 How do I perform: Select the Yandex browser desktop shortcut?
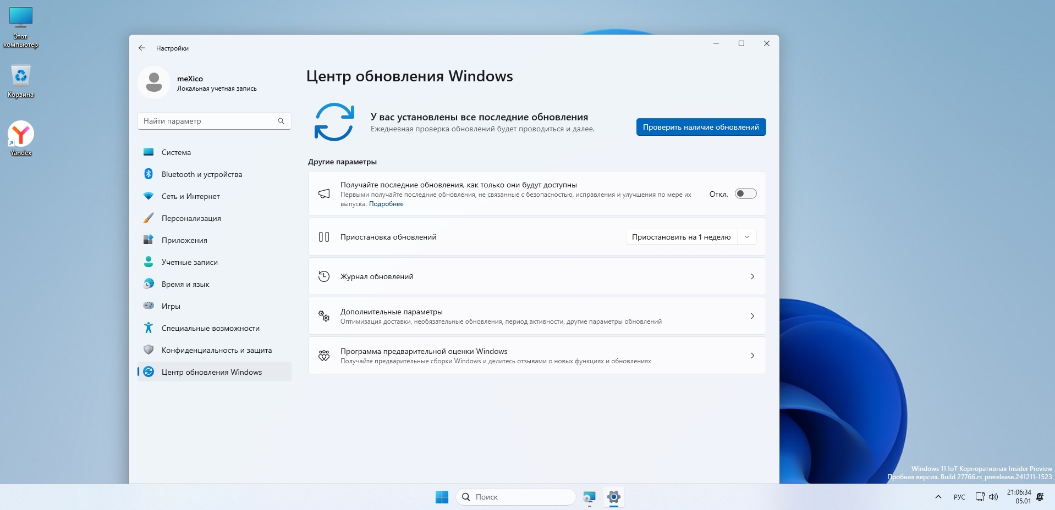[x=21, y=138]
